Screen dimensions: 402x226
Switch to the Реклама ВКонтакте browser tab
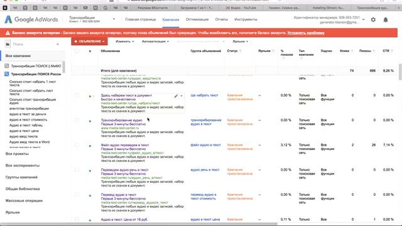(152, 8)
